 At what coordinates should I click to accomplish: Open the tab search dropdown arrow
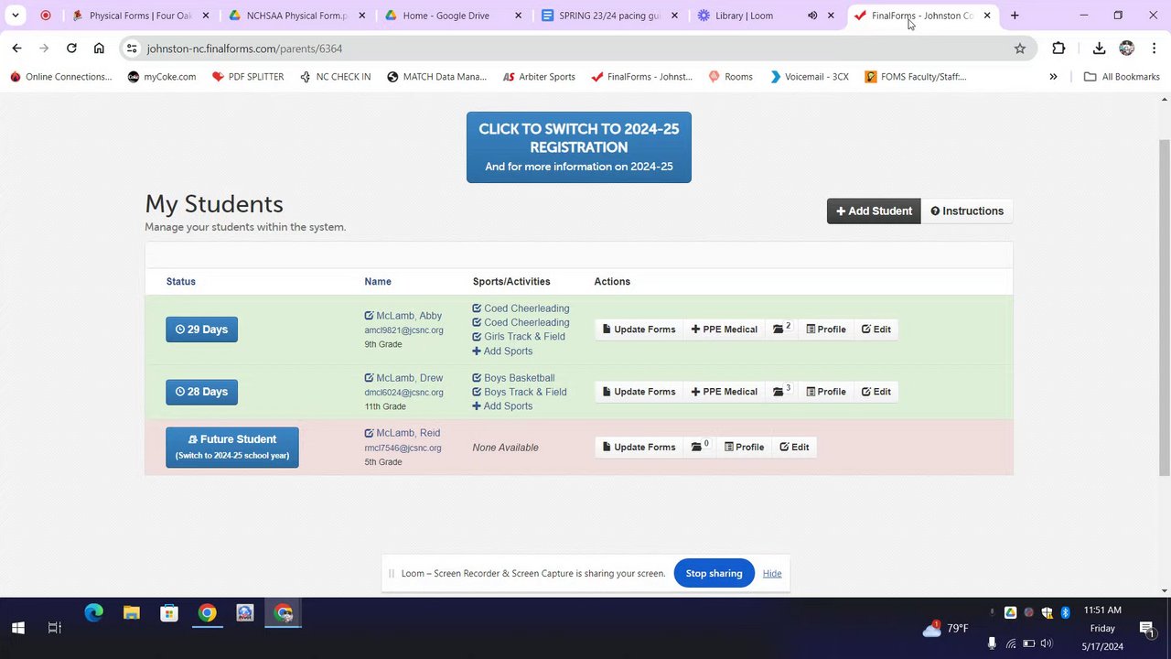click(16, 16)
